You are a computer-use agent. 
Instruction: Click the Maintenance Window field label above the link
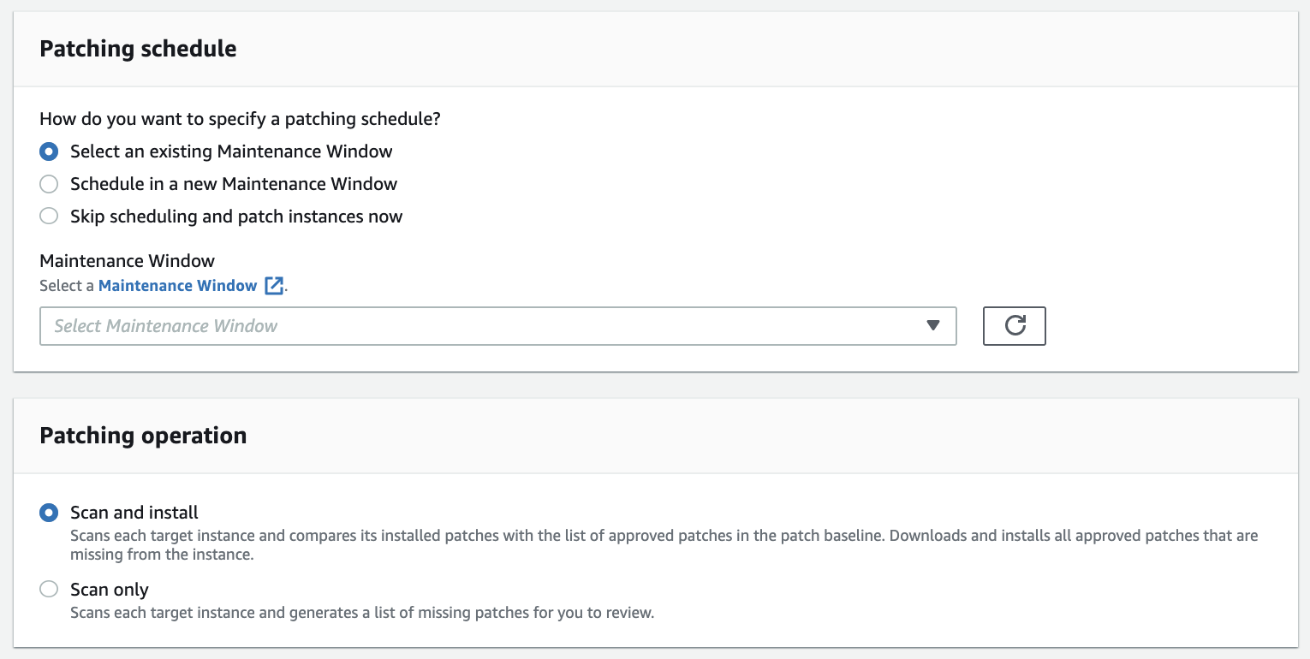tap(127, 261)
